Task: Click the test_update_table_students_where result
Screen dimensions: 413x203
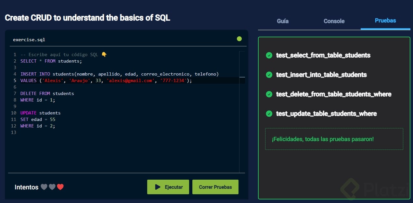Action: [x=326, y=114]
